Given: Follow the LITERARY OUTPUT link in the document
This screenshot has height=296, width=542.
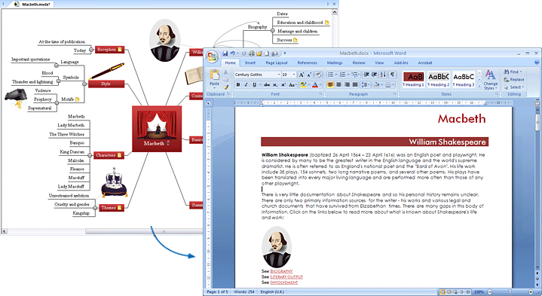Looking at the screenshot, I should (286, 277).
